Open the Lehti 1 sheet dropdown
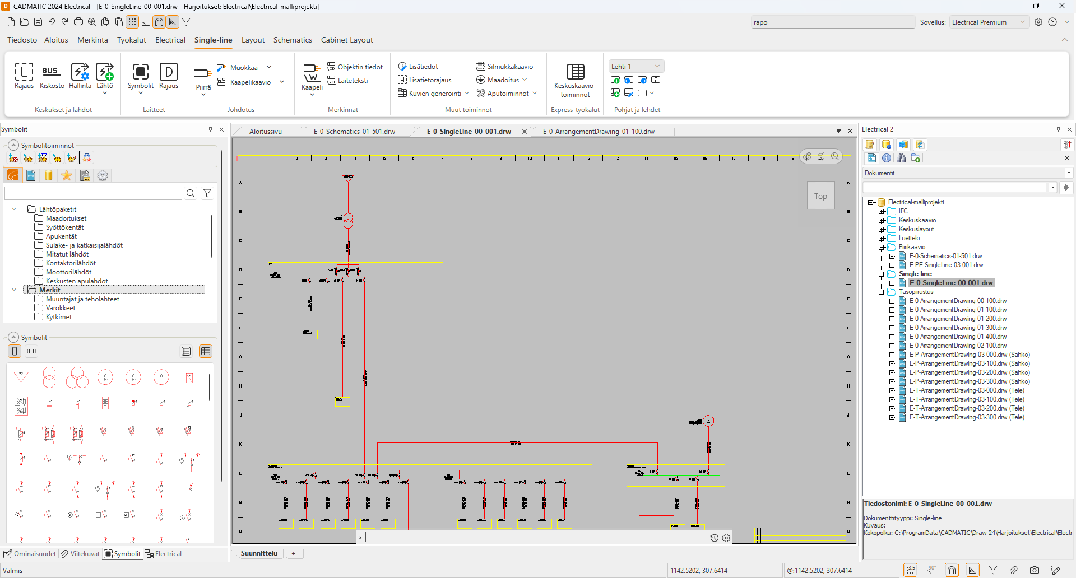 (636, 67)
